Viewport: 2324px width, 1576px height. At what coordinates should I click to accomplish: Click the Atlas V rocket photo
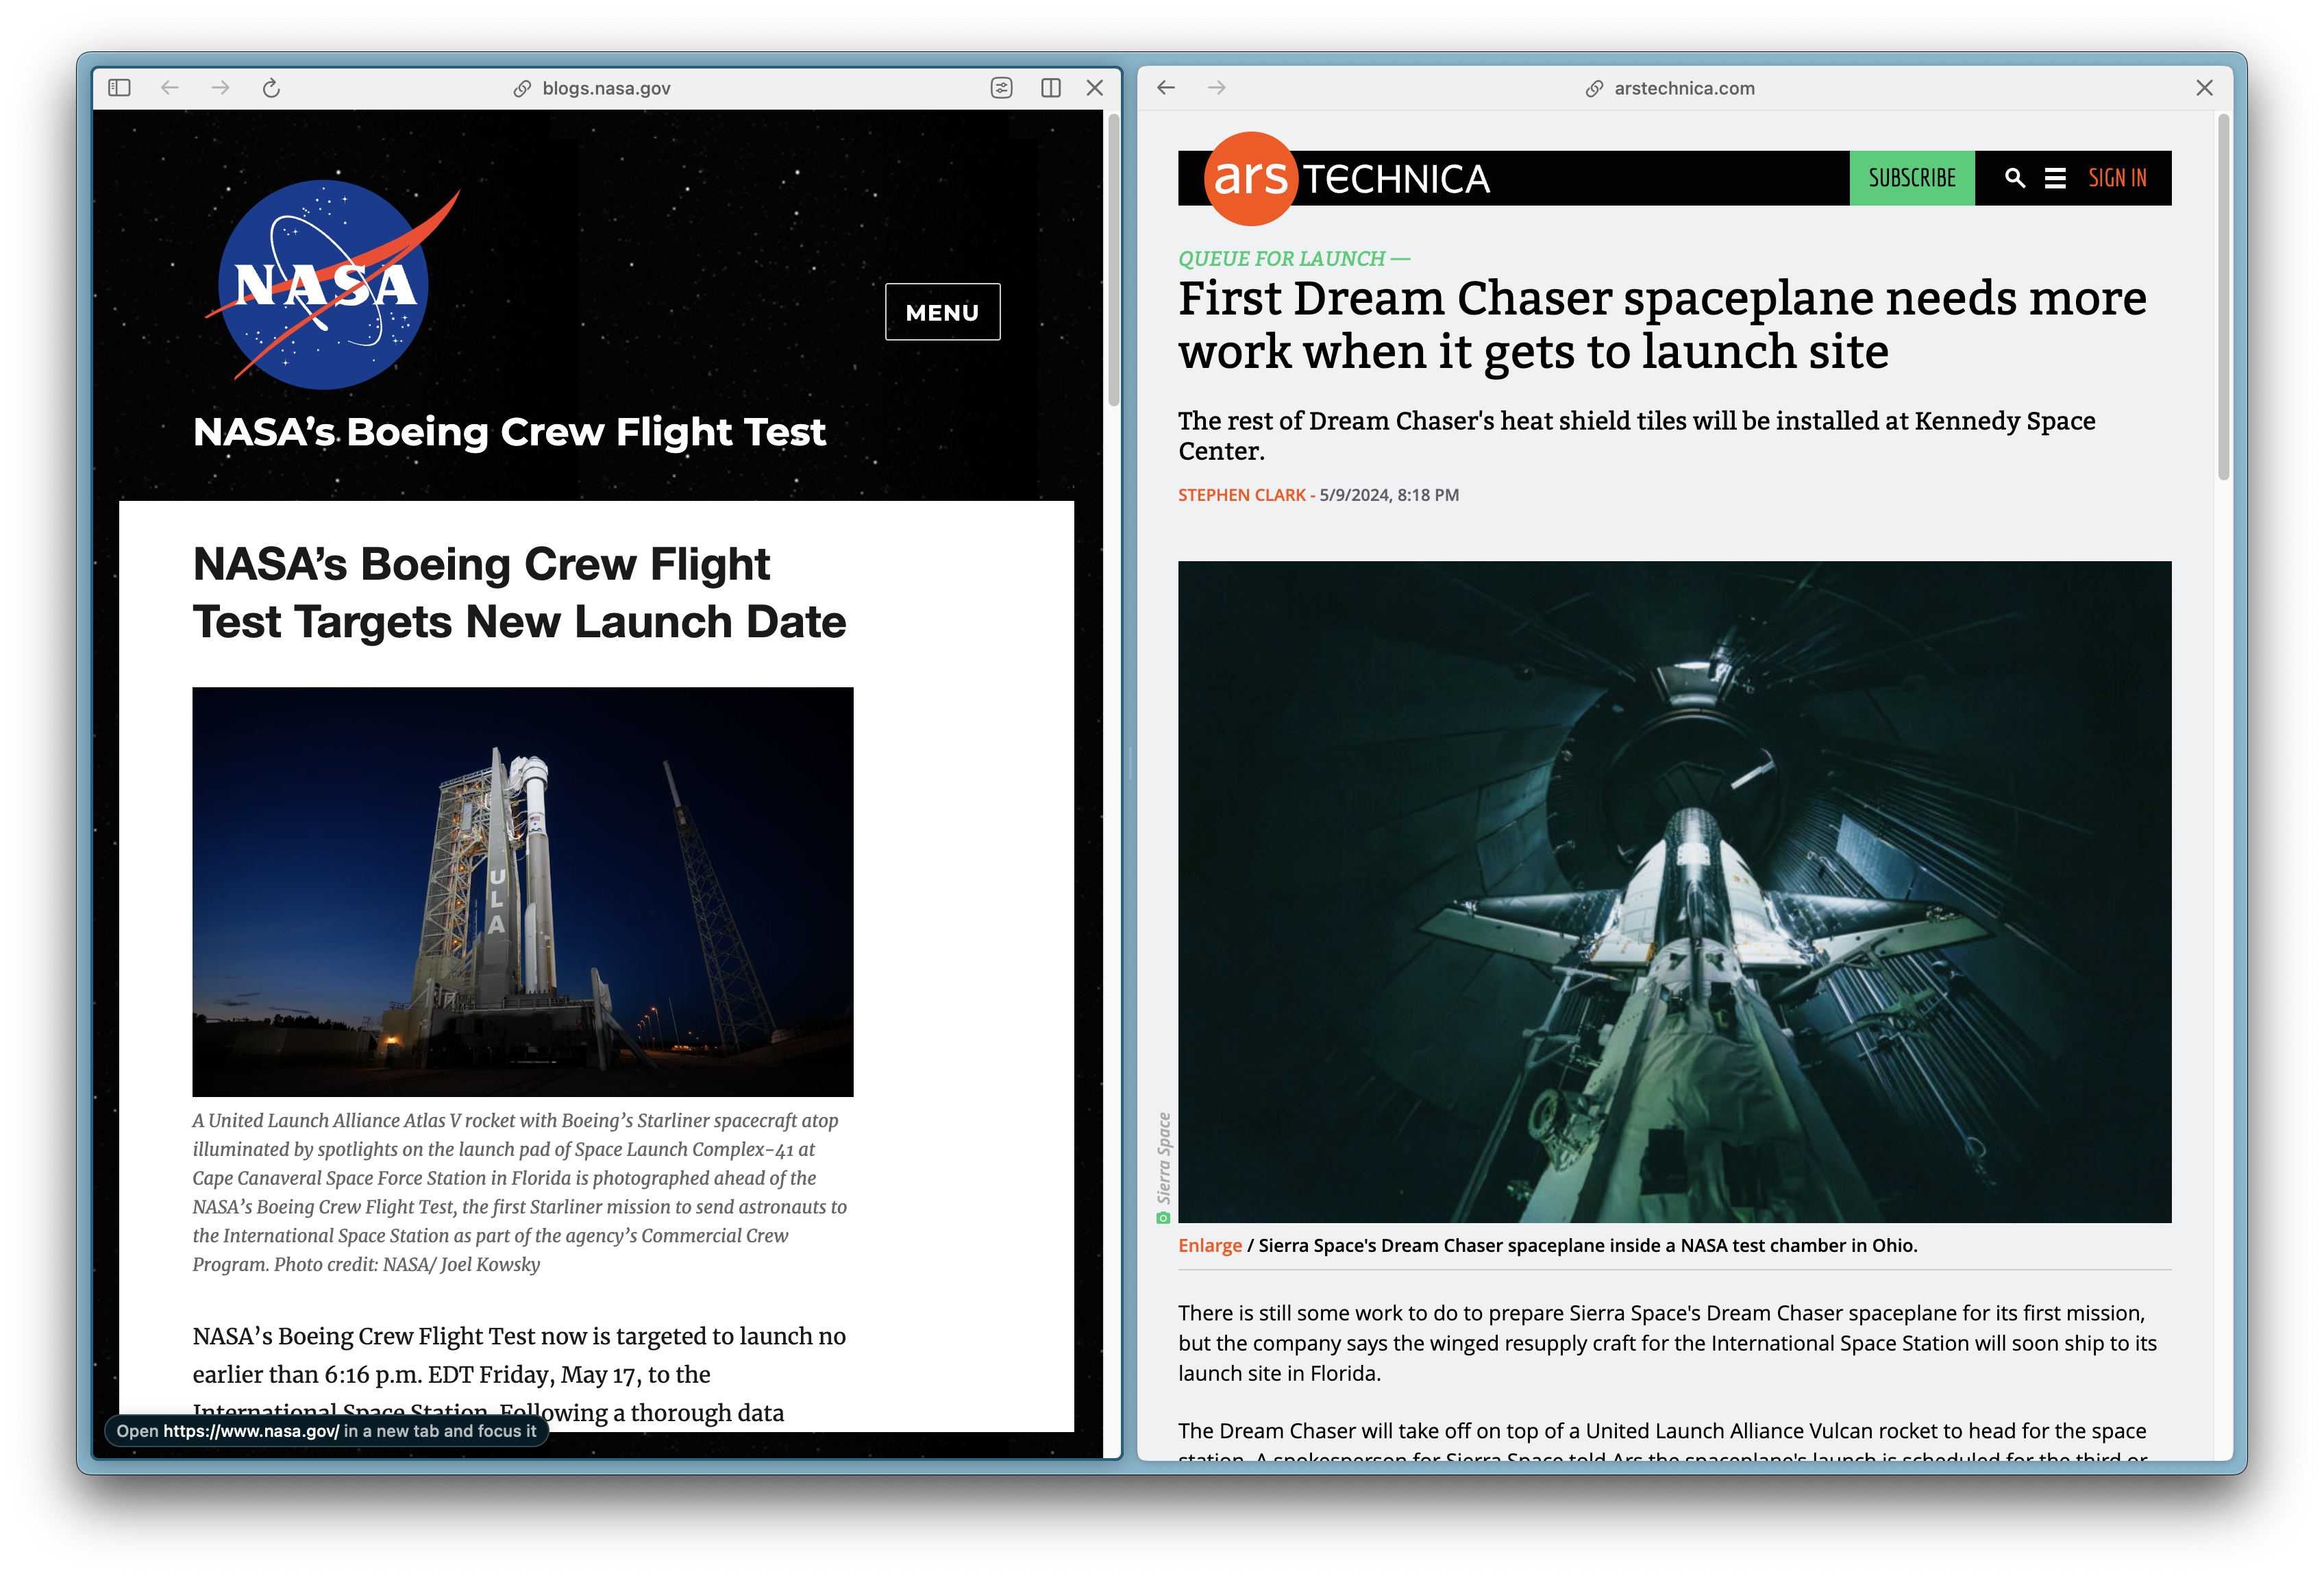pyautogui.click(x=523, y=891)
